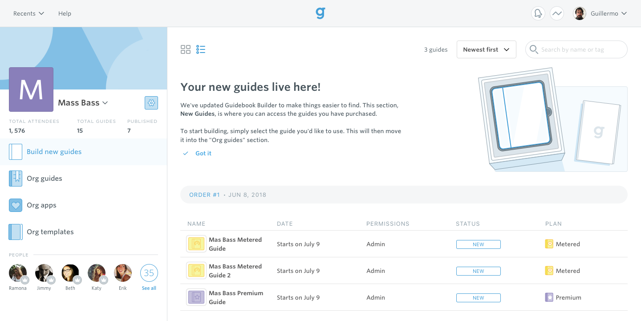Open the notifications bell icon
This screenshot has width=641, height=321.
[x=538, y=13]
